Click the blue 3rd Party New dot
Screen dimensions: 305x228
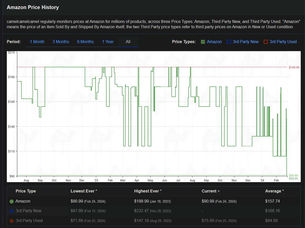[x=11, y=211]
